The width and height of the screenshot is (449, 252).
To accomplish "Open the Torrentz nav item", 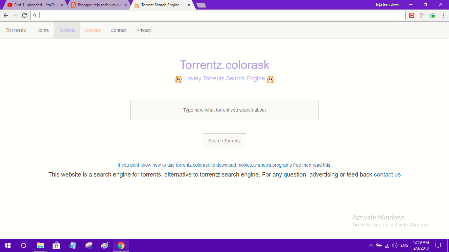I will coord(67,30).
